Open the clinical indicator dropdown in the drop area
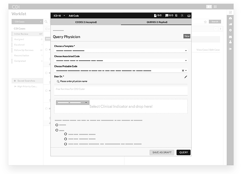Viewport: 242px width, 174px height. 73,103
